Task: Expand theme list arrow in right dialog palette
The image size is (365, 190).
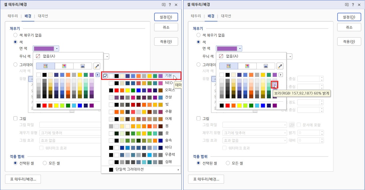Action: coord(281,75)
